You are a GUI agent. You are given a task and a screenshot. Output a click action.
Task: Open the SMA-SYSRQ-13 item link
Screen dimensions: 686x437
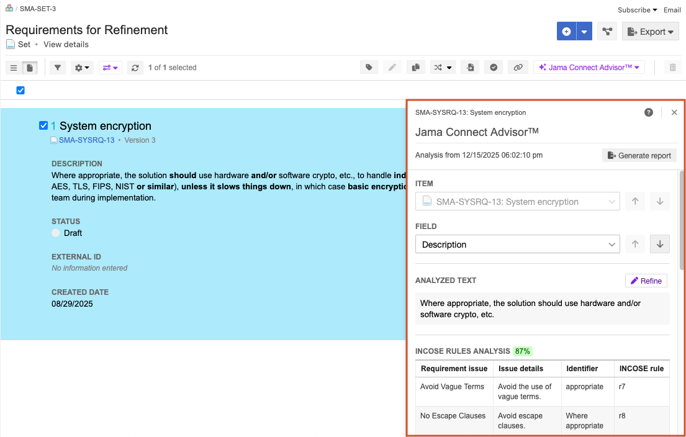(x=86, y=140)
